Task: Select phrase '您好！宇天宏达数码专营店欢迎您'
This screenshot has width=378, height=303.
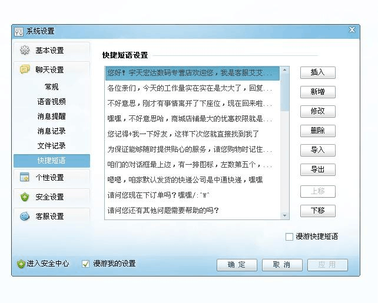Action: pyautogui.click(x=193, y=73)
